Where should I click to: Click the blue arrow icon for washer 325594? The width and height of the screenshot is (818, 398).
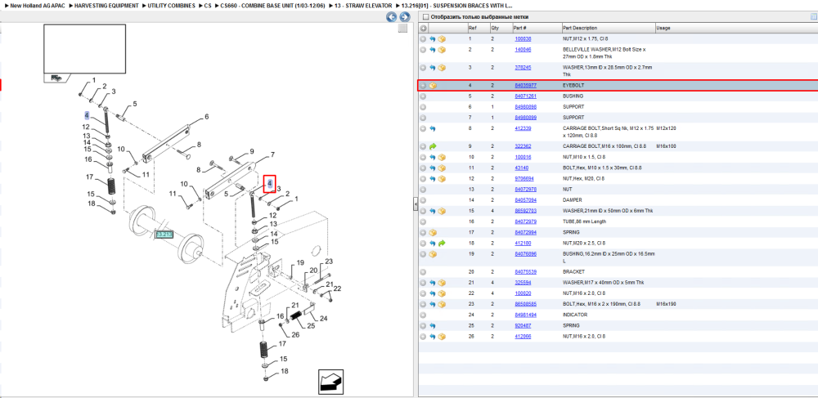(x=433, y=283)
